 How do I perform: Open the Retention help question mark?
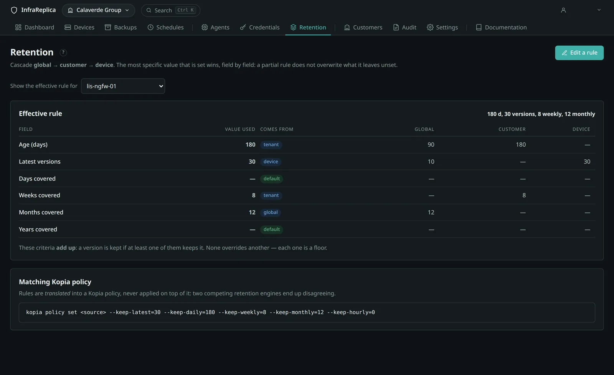(x=63, y=53)
